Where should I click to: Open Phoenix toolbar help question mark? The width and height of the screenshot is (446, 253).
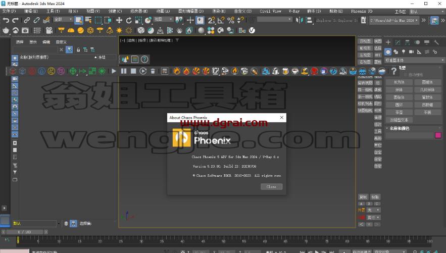[x=393, y=71]
